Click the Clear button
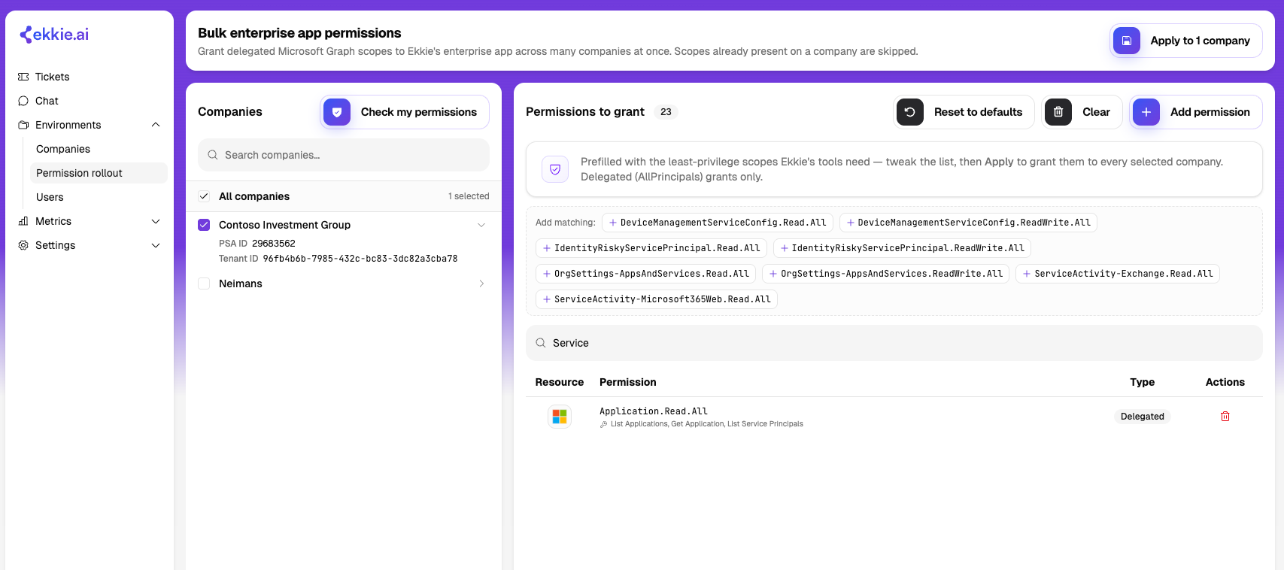Viewport: 1284px width, 570px height. pos(1082,112)
